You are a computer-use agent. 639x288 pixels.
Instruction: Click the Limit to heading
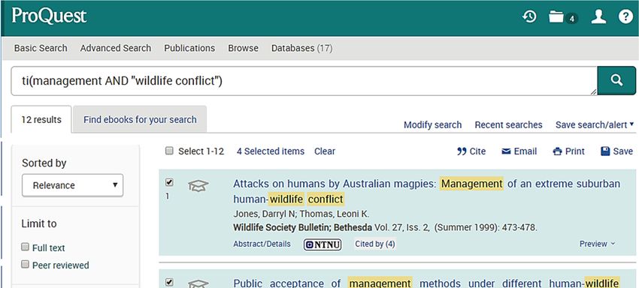tap(39, 223)
